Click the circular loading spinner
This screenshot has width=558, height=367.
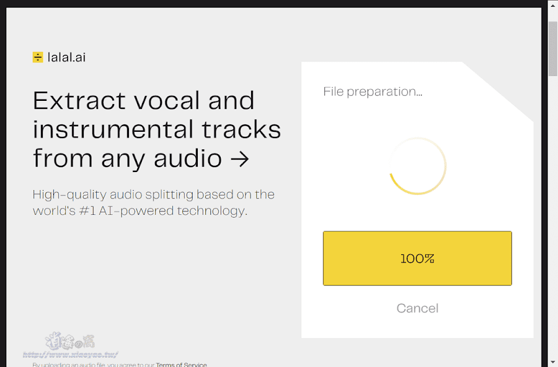(417, 166)
